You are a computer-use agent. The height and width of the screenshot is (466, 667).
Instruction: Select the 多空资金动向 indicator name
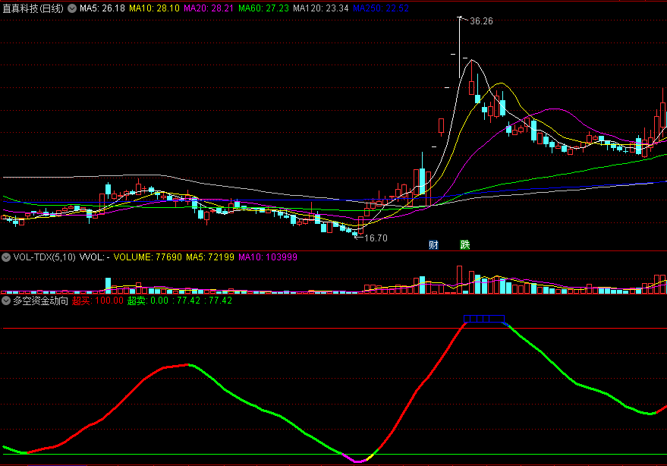tap(40, 301)
